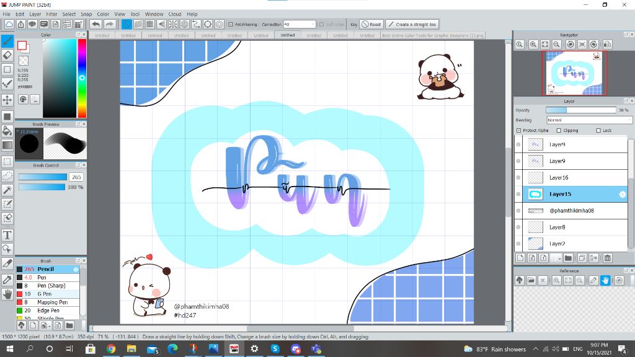Screen dimensions: 635x357
Task: Open the Cloud menu
Action: coord(174,14)
